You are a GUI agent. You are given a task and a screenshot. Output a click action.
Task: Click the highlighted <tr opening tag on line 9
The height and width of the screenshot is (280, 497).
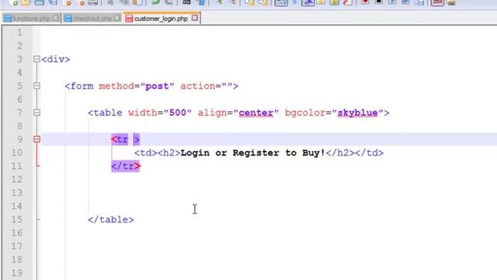[120, 139]
